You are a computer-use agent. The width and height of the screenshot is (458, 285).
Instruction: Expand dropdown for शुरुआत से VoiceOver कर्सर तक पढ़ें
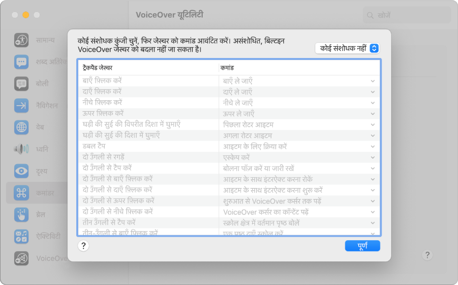click(x=373, y=201)
